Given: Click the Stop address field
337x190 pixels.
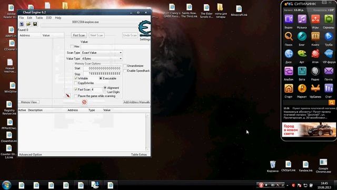Looking at the screenshot, I should (x=102, y=74).
